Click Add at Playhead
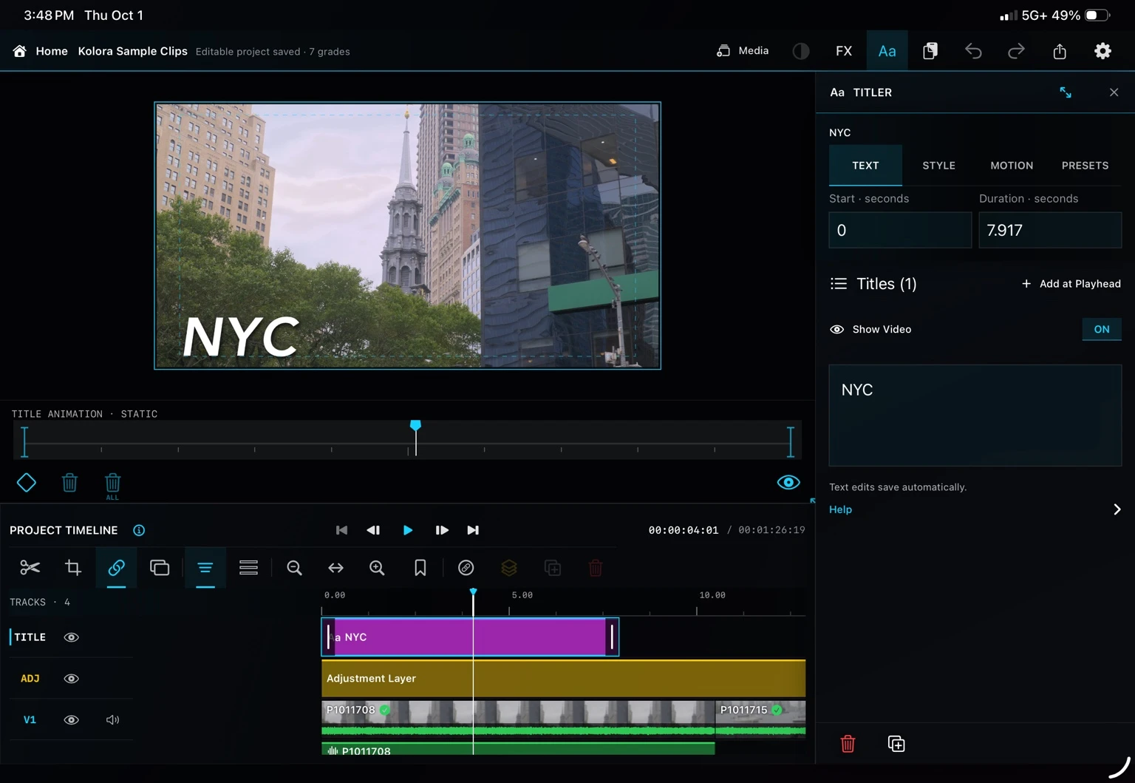This screenshot has width=1135, height=783. click(x=1071, y=284)
